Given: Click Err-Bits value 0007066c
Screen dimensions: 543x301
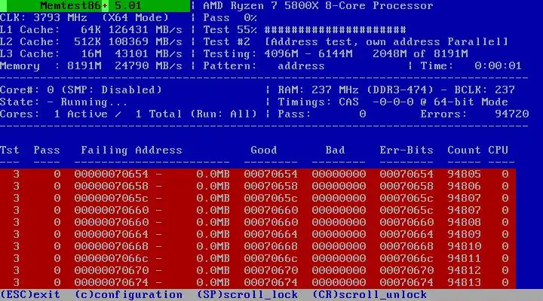Looking at the screenshot, I should (406, 259).
